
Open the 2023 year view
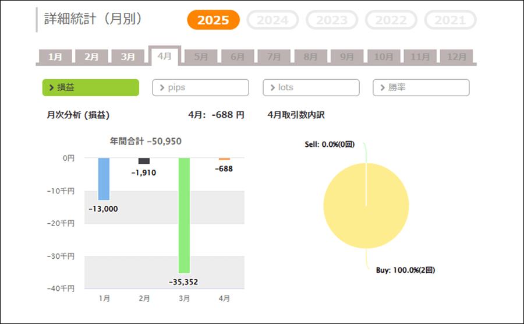point(332,20)
